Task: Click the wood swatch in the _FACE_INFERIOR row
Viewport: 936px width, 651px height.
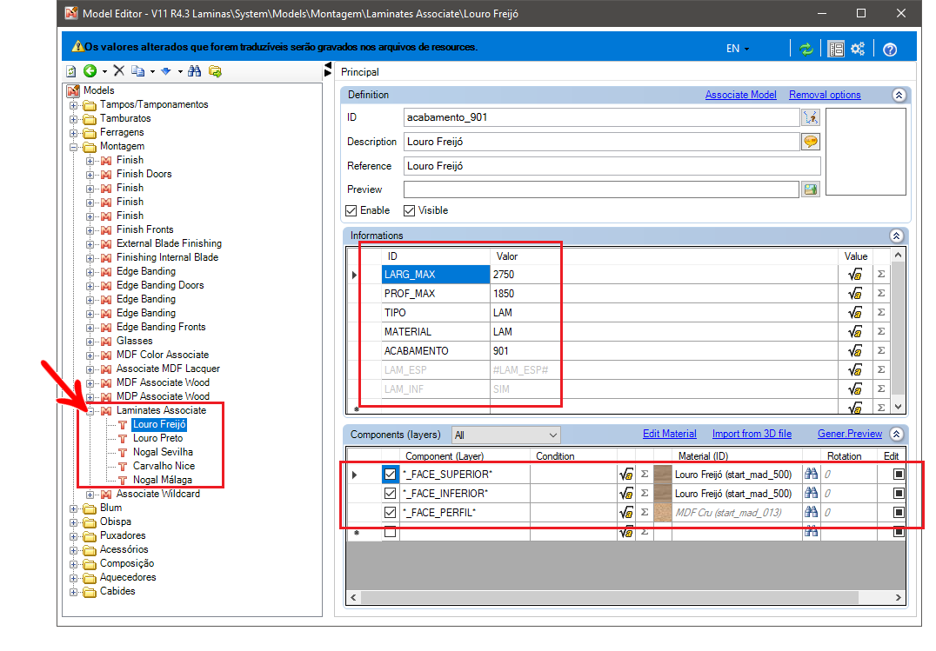Action: point(663,494)
